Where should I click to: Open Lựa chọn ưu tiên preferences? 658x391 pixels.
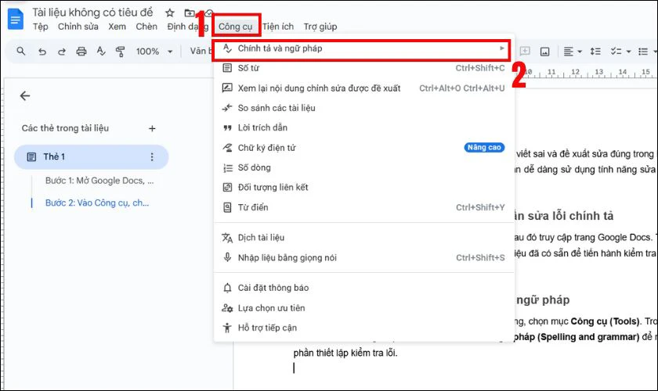click(x=363, y=308)
